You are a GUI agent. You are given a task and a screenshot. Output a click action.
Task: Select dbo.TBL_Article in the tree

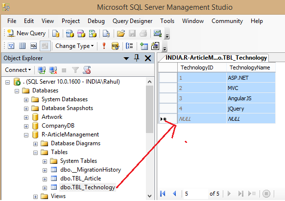(x=80, y=179)
